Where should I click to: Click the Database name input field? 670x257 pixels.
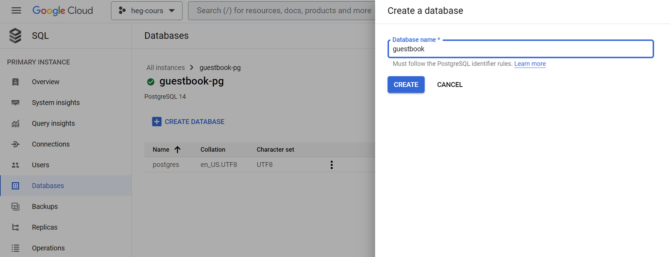pyautogui.click(x=520, y=49)
